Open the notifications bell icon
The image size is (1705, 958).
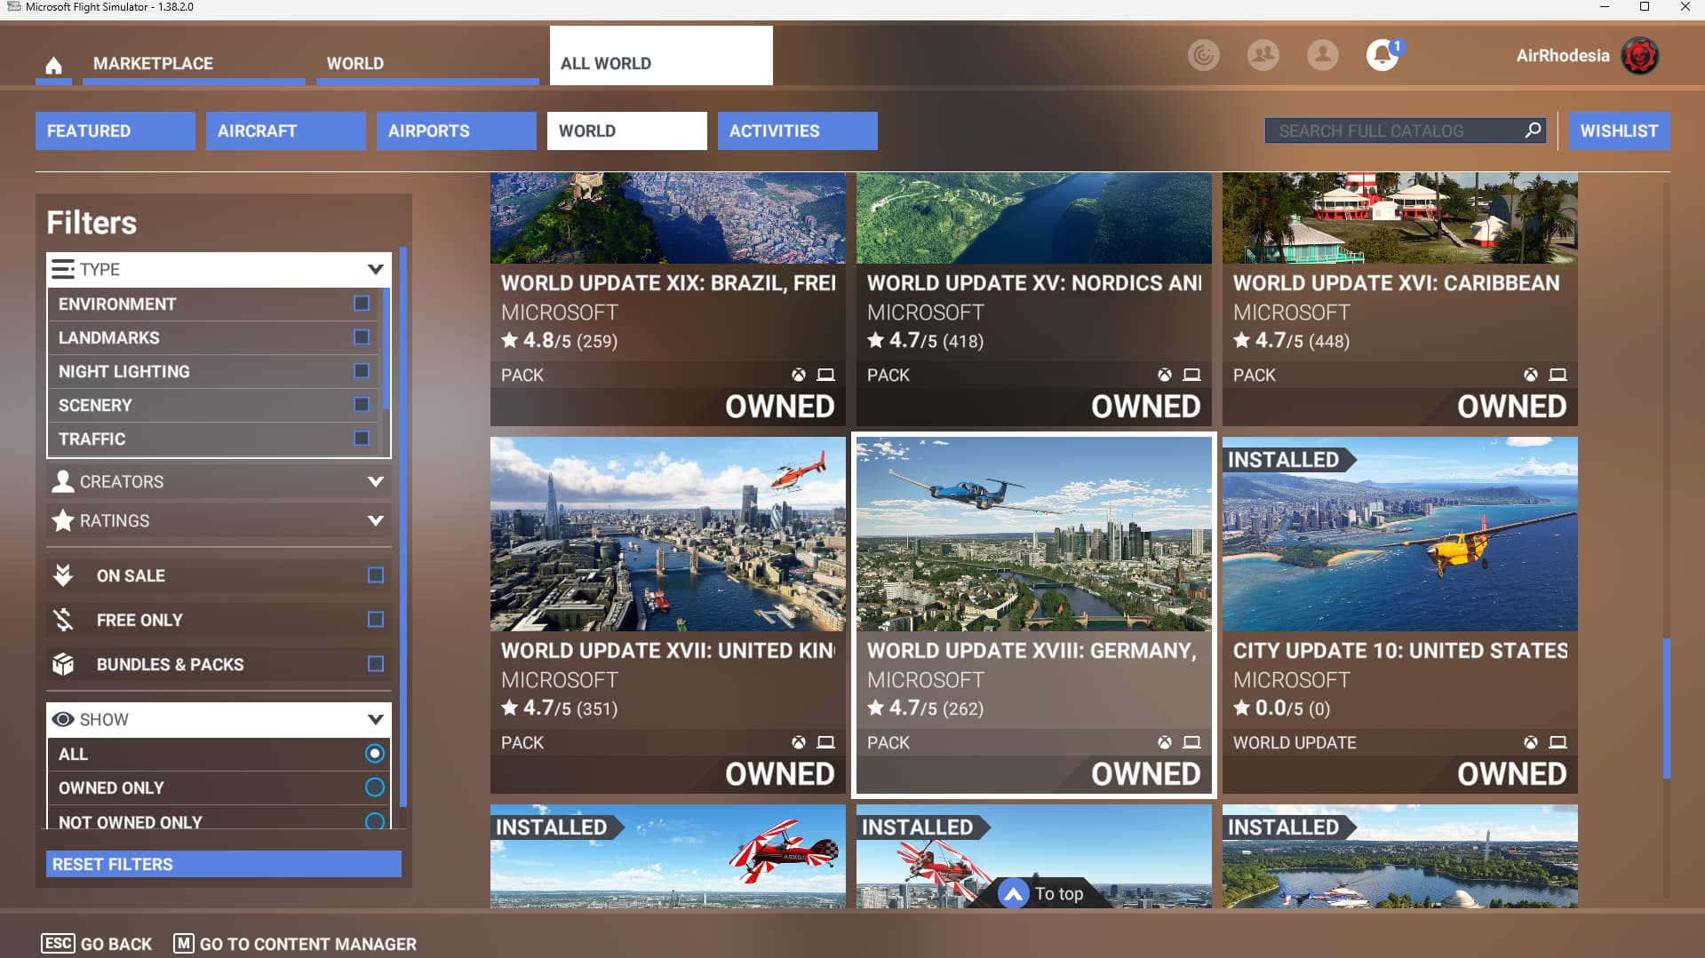(x=1382, y=55)
